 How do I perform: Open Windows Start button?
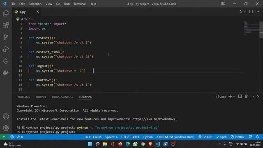pos(90,144)
